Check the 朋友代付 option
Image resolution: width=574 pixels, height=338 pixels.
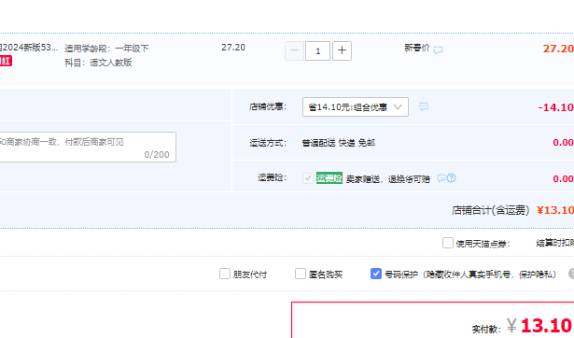coord(224,274)
